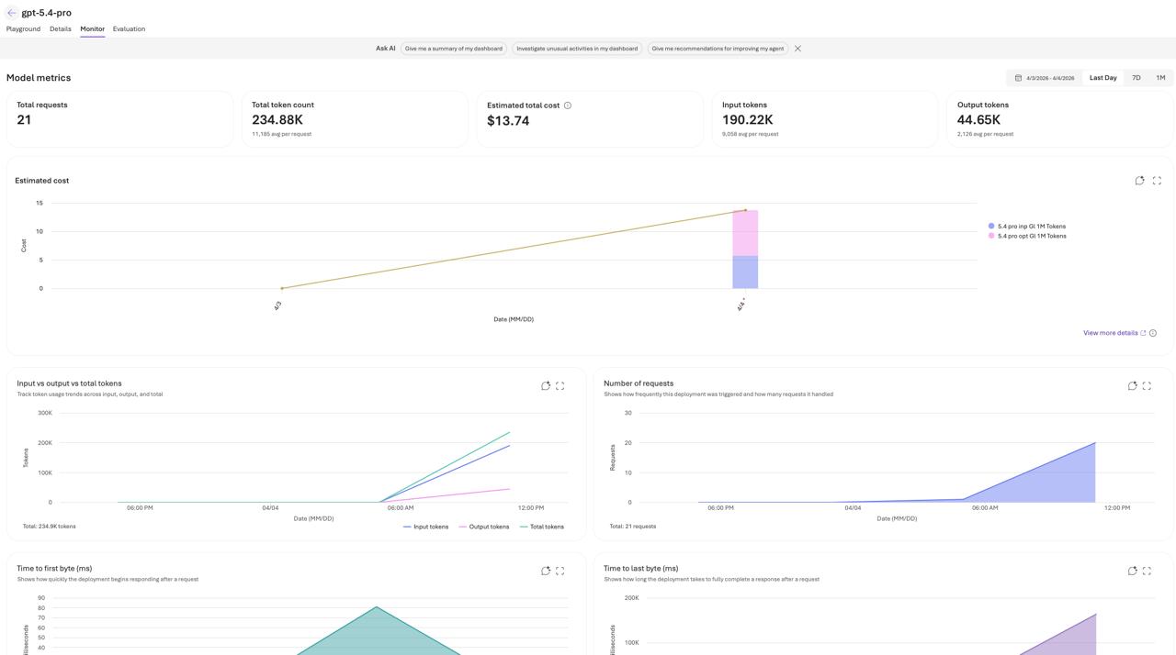Click info icon beside View more details
This screenshot has width=1176, height=655.
tap(1153, 333)
